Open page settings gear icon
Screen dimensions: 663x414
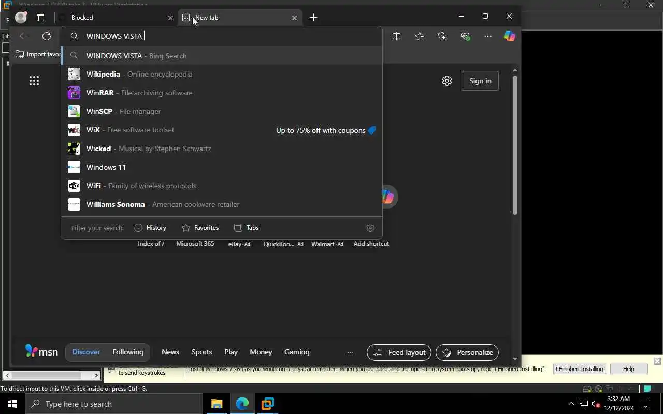coord(447,81)
